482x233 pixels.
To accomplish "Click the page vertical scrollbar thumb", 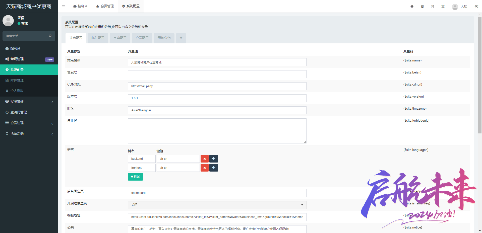I will click(480, 75).
